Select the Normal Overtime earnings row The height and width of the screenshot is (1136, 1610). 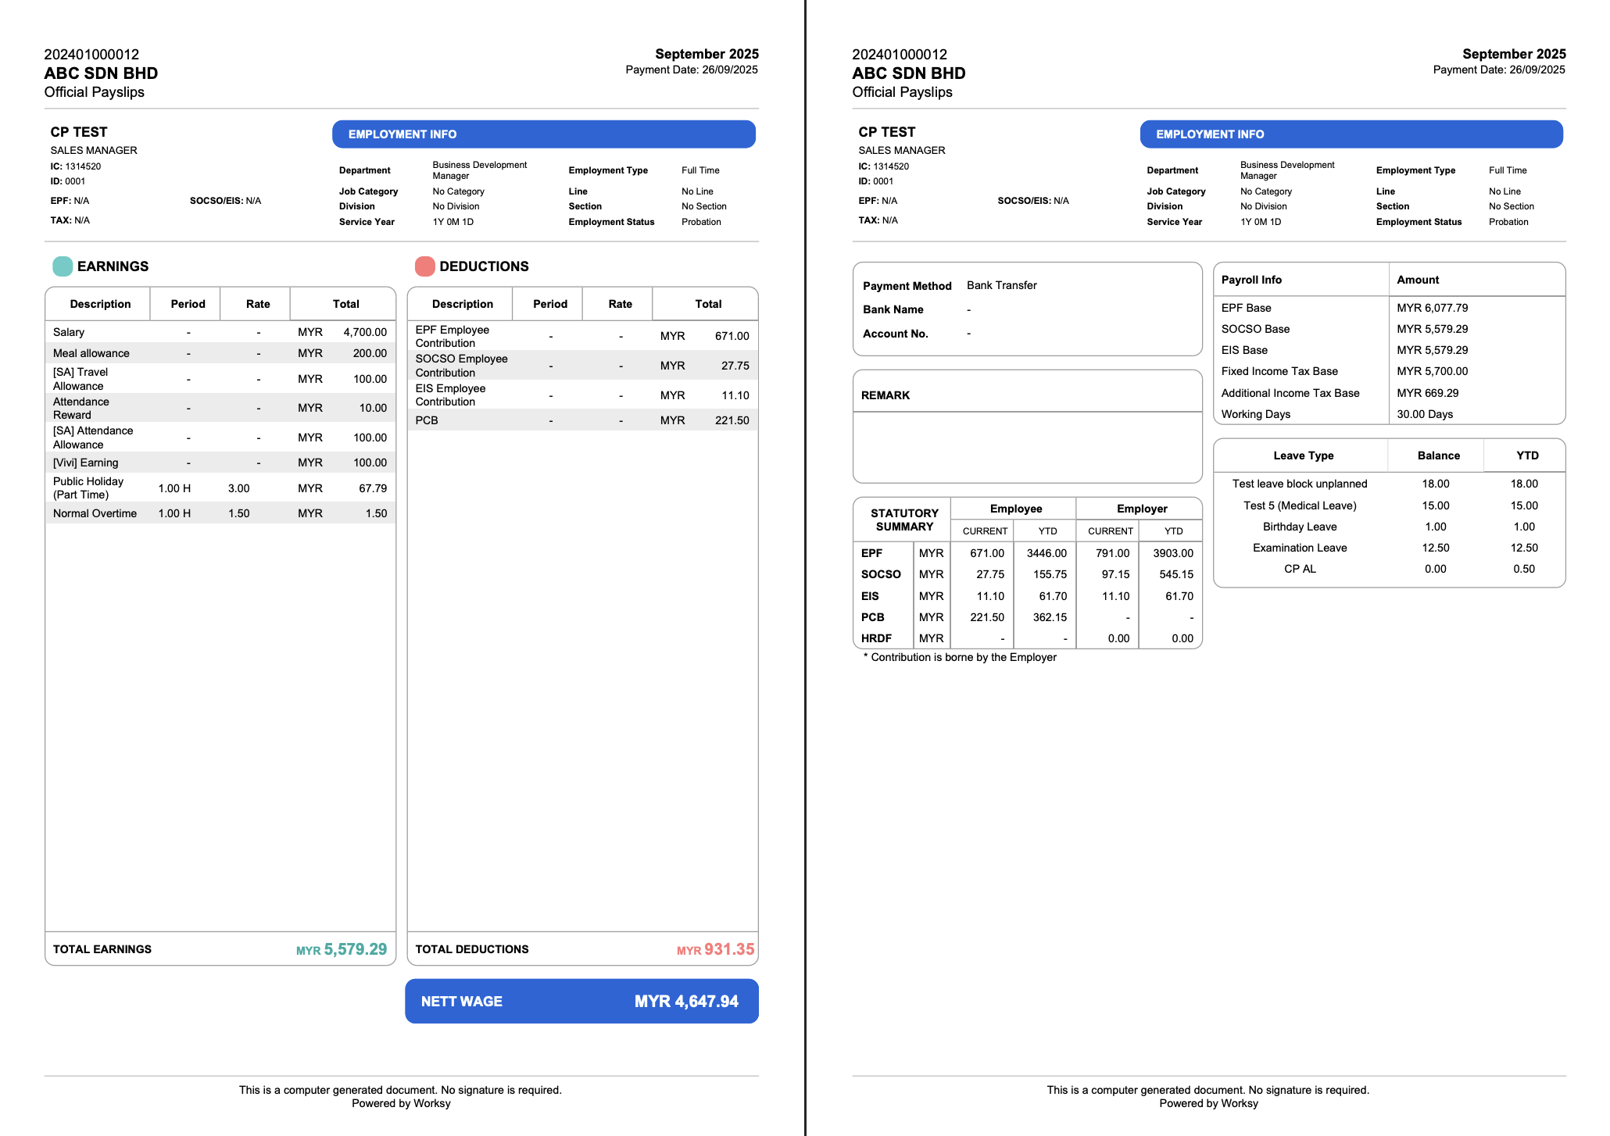click(220, 513)
